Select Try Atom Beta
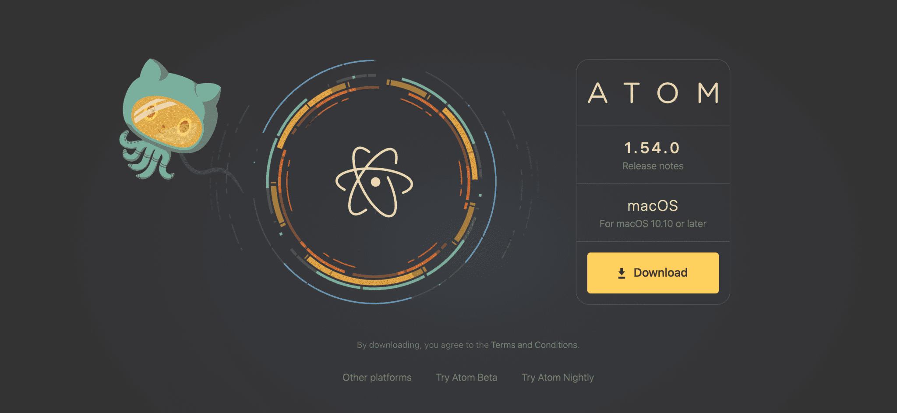Viewport: 897px width, 413px height. 466,378
